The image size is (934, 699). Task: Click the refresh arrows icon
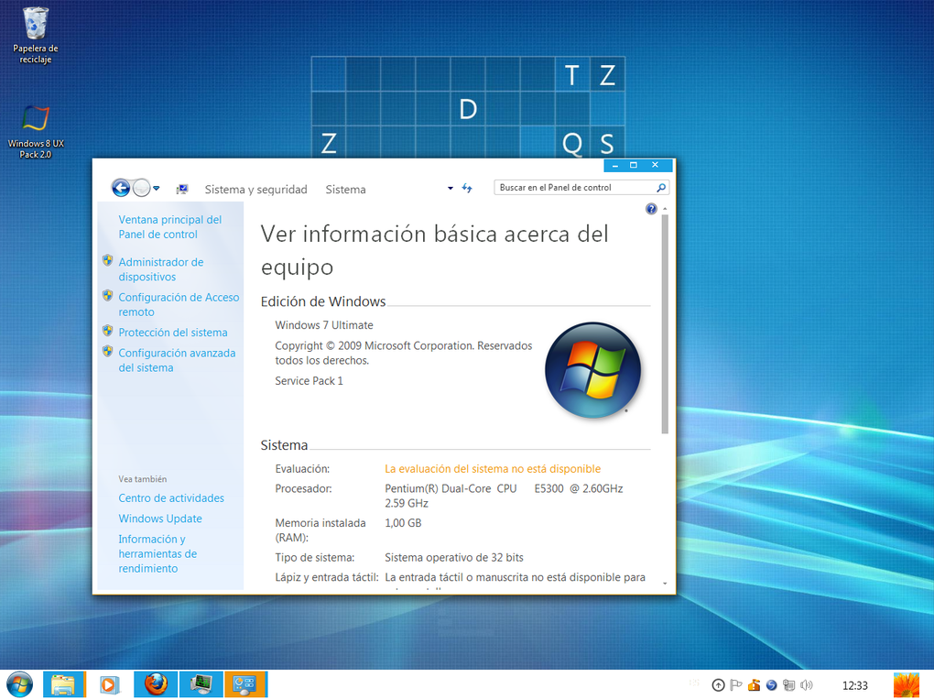[467, 189]
